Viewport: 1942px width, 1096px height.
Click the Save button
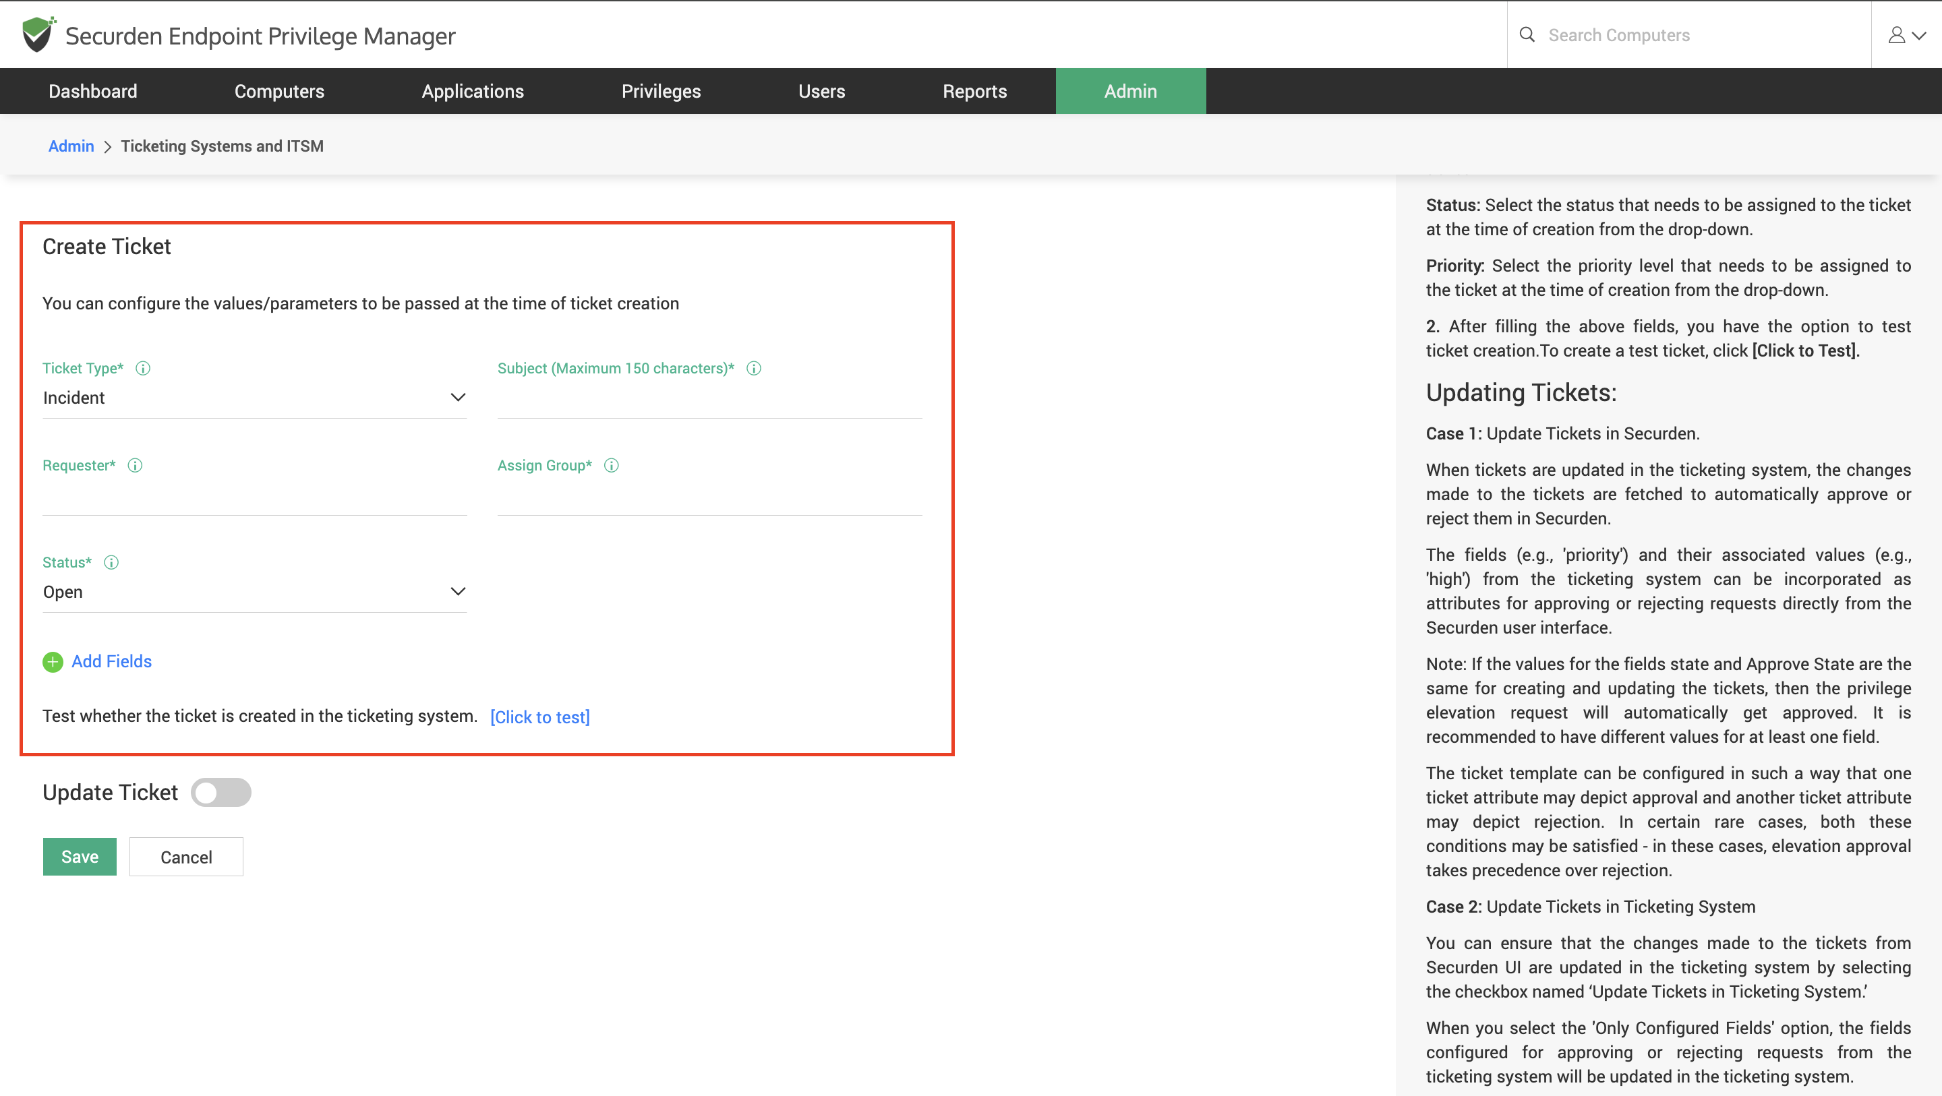(80, 856)
